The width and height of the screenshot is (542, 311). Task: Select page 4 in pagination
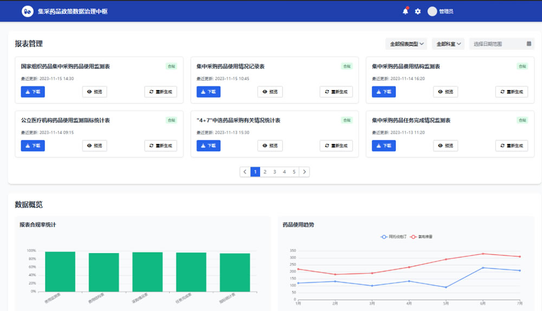point(284,172)
